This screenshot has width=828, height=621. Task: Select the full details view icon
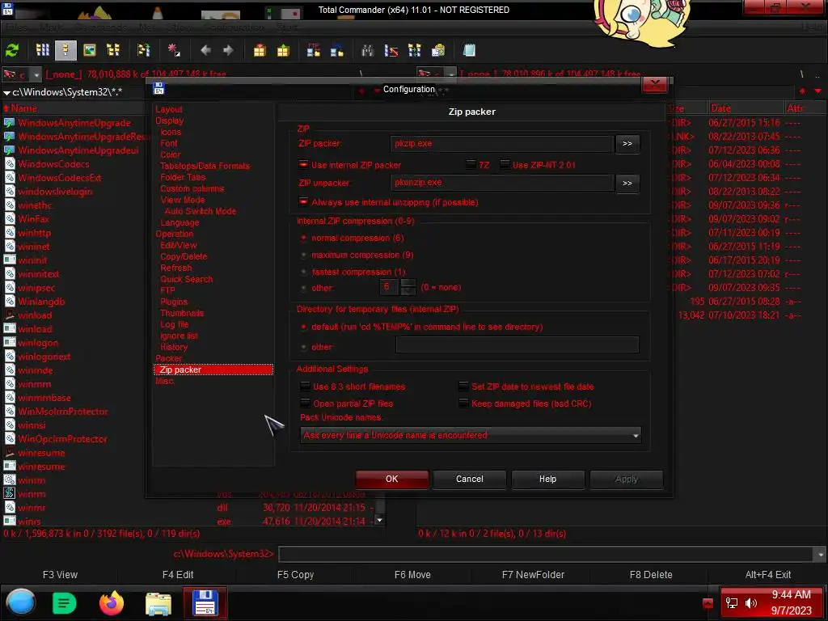[x=65, y=51]
